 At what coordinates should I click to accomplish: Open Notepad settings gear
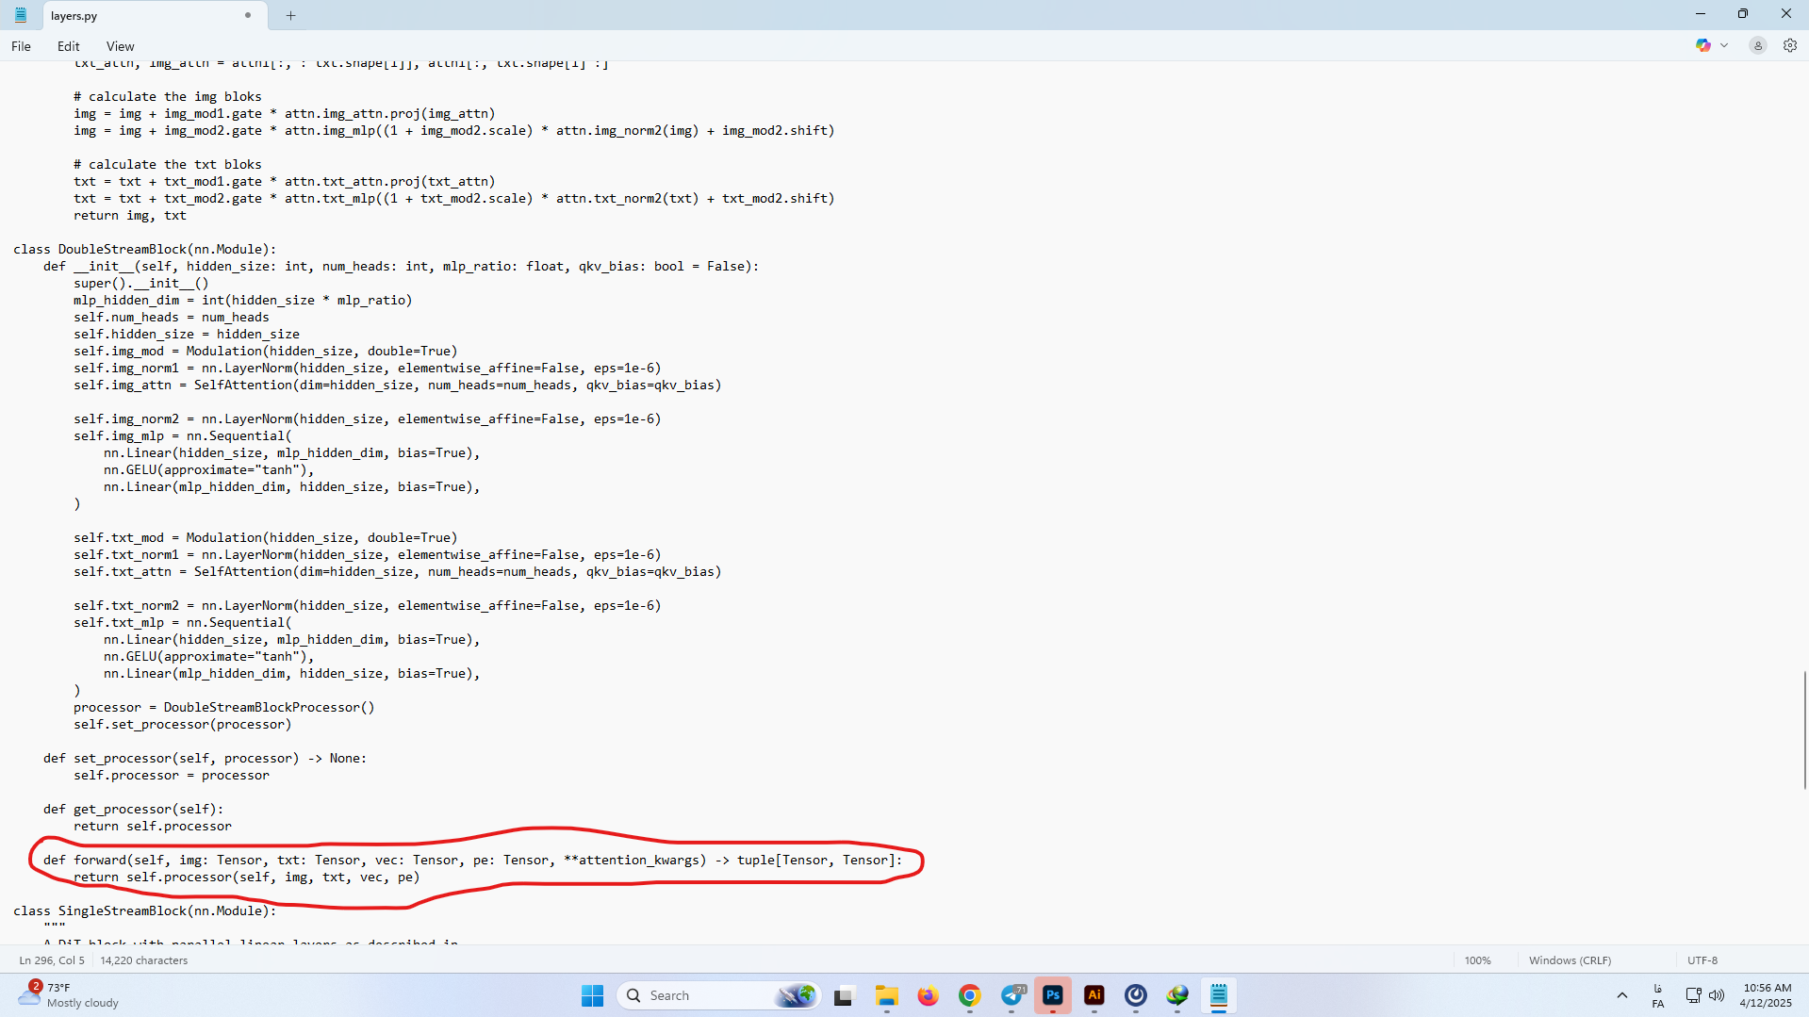(x=1789, y=45)
